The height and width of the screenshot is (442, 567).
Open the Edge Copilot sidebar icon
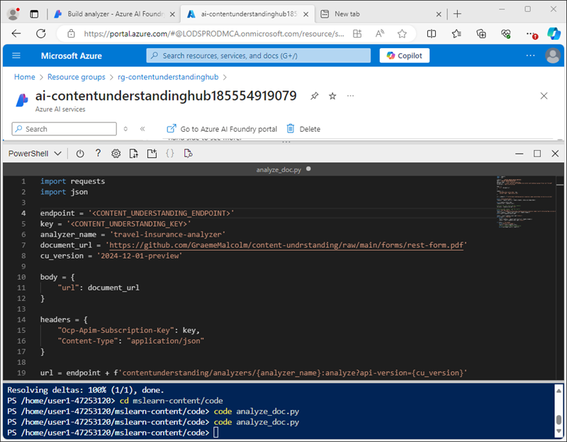pyautogui.click(x=554, y=33)
